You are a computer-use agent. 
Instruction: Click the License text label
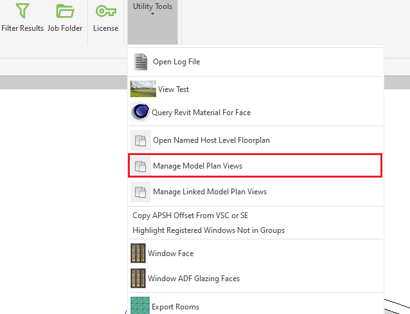tap(105, 28)
